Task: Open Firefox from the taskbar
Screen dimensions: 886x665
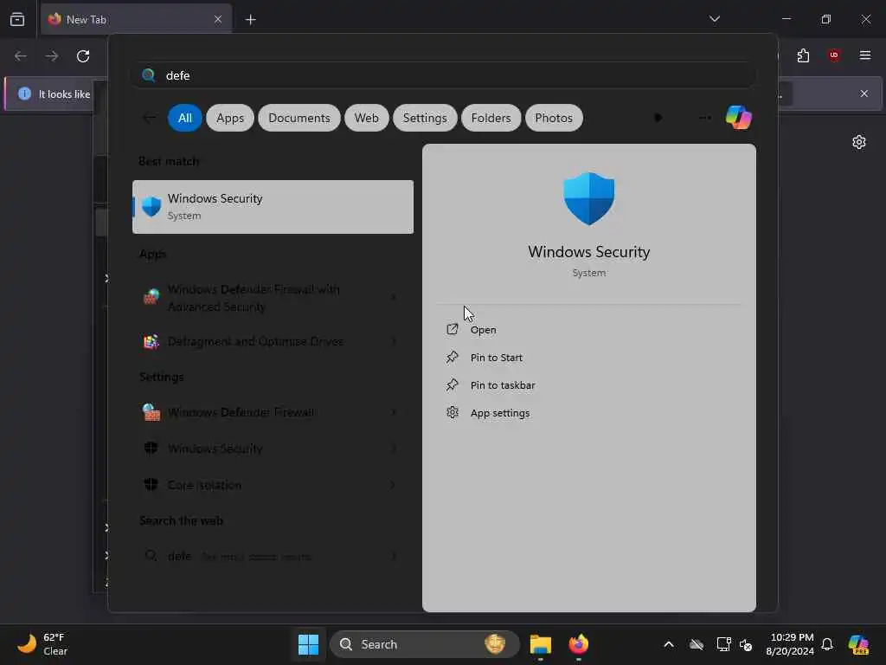Action: click(578, 644)
